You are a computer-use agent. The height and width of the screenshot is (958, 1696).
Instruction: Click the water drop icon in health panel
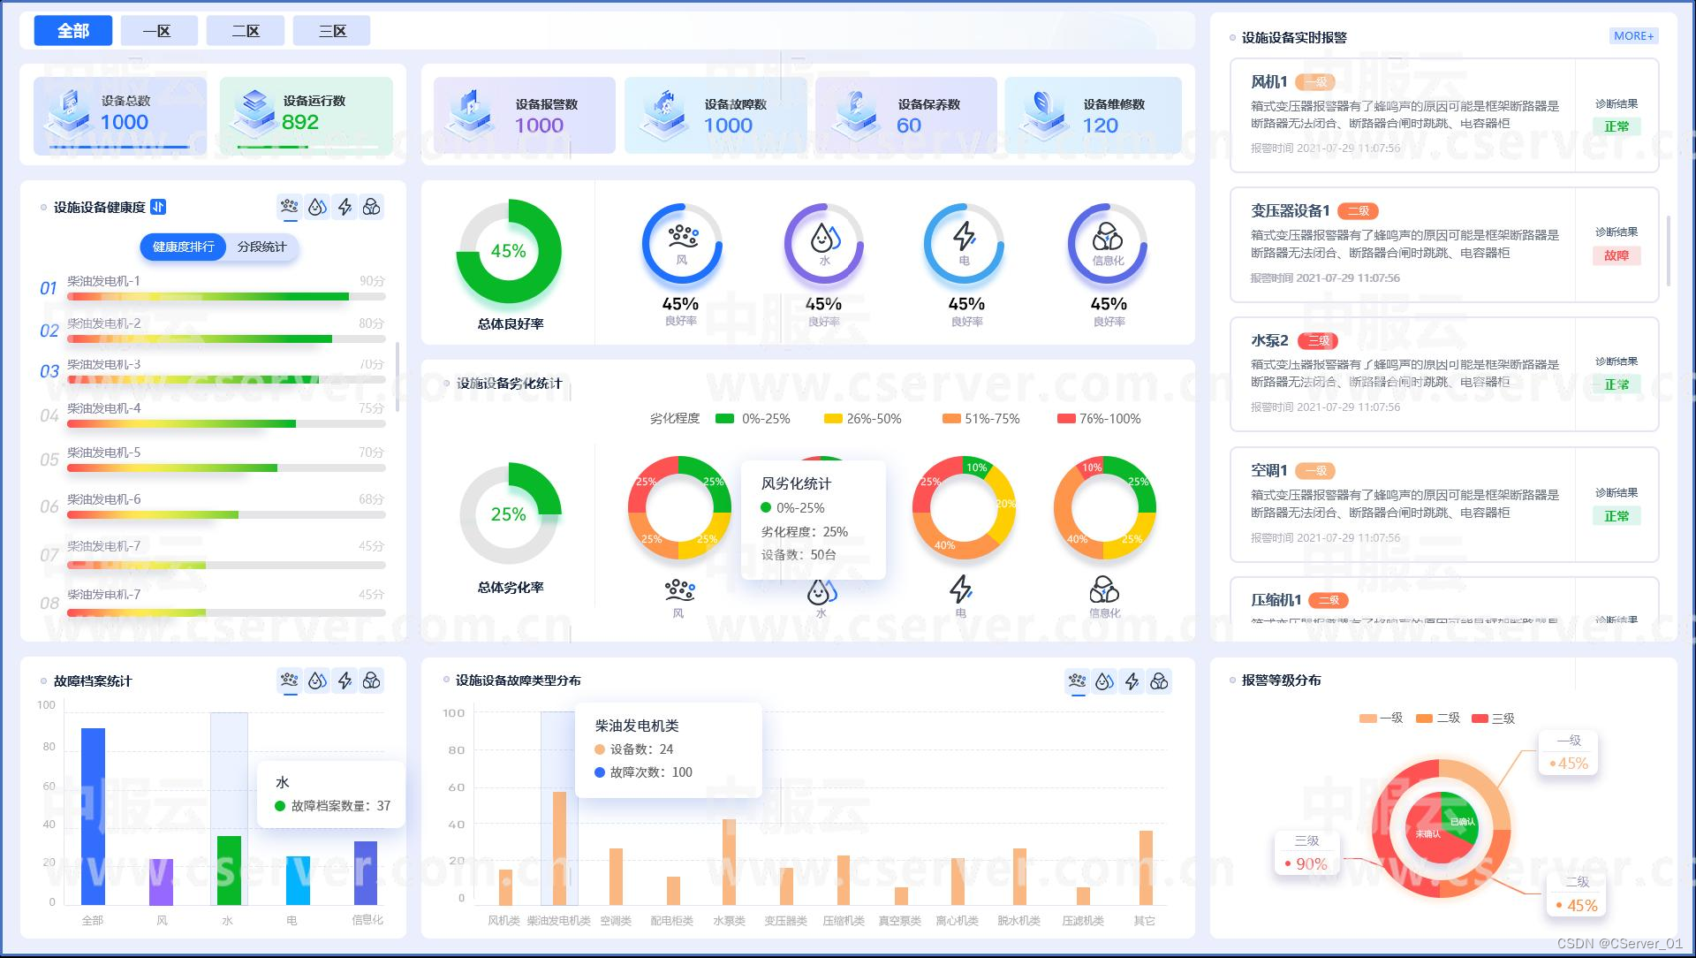[x=317, y=207]
